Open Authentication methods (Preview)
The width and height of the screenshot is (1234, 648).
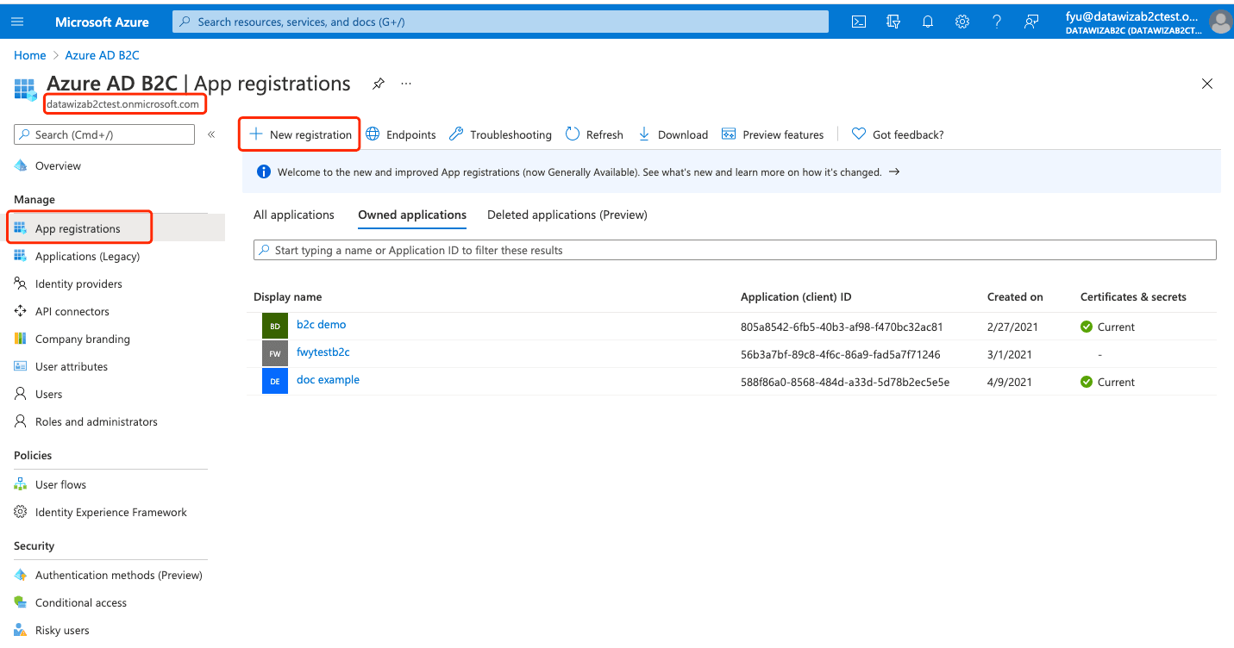tap(119, 575)
